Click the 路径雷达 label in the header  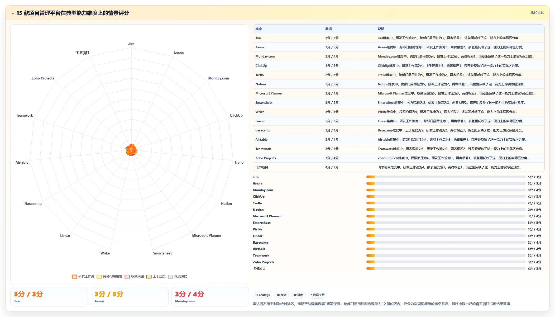click(537, 13)
